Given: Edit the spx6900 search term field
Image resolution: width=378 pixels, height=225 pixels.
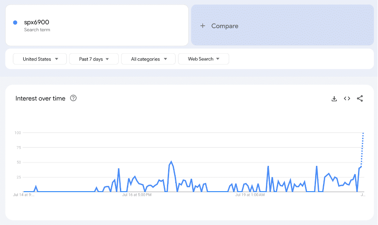Looking at the screenshot, I should click(x=37, y=22).
